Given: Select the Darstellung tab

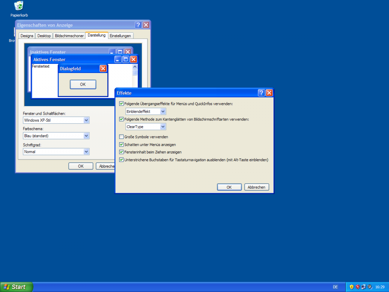Looking at the screenshot, I should pyautogui.click(x=97, y=35).
